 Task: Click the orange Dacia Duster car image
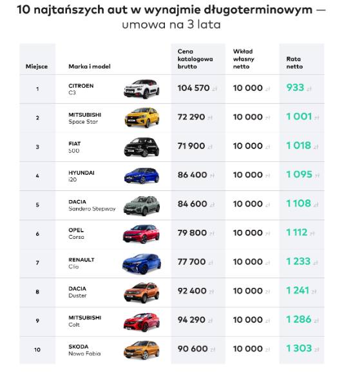pos(142,292)
